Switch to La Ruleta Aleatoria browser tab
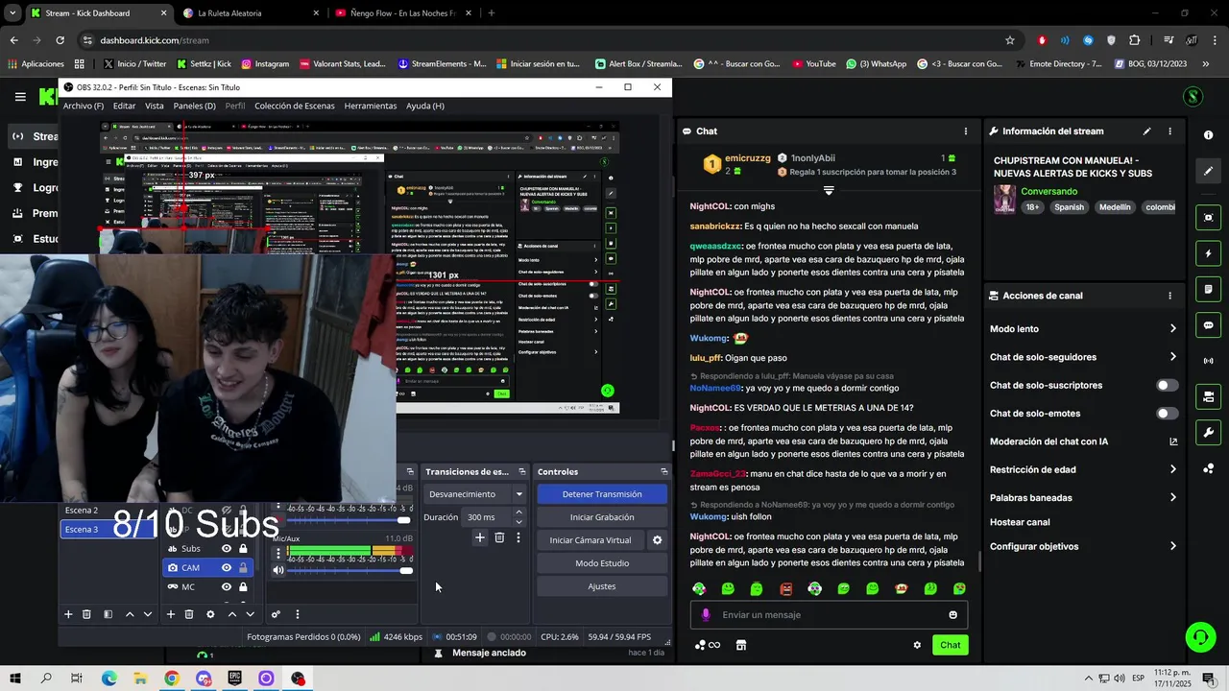This screenshot has width=1229, height=691. pyautogui.click(x=250, y=13)
